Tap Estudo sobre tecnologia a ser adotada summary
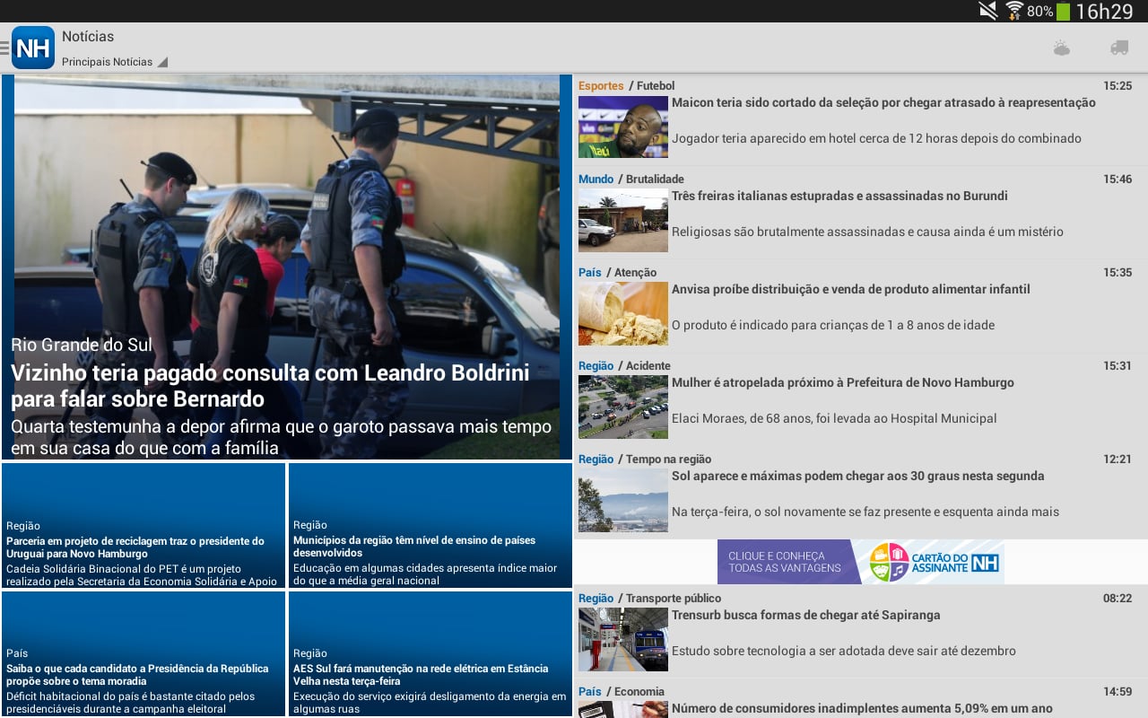Viewport: 1148px width, 718px height. 844,652
